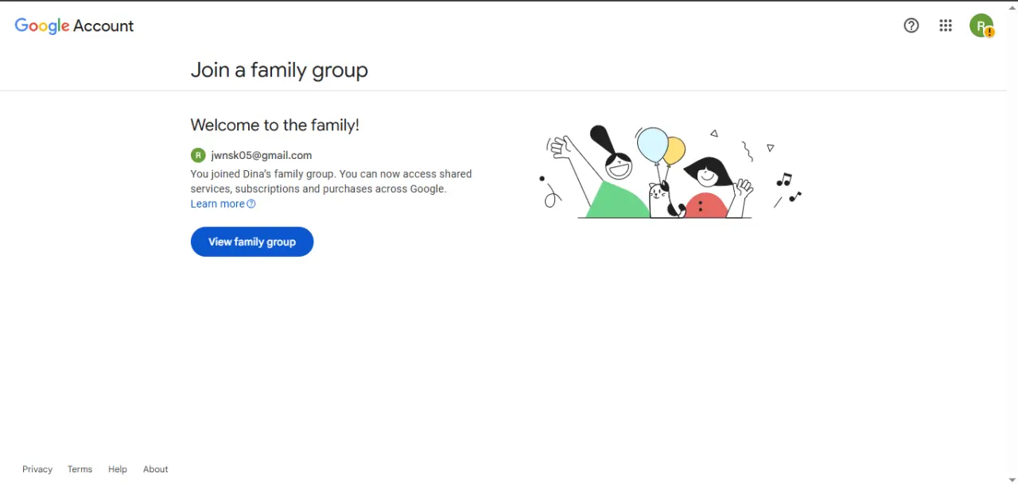
Task: Click the jwnsk05@gmail.com email text
Action: [x=262, y=155]
